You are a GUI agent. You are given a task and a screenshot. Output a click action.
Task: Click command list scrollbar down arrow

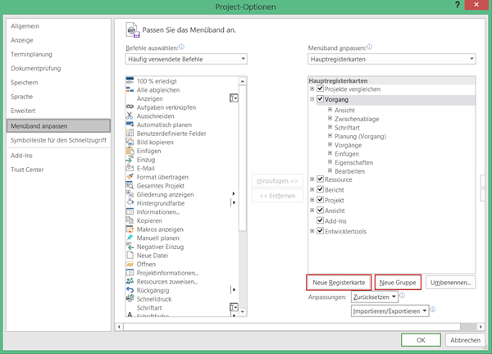(243, 312)
